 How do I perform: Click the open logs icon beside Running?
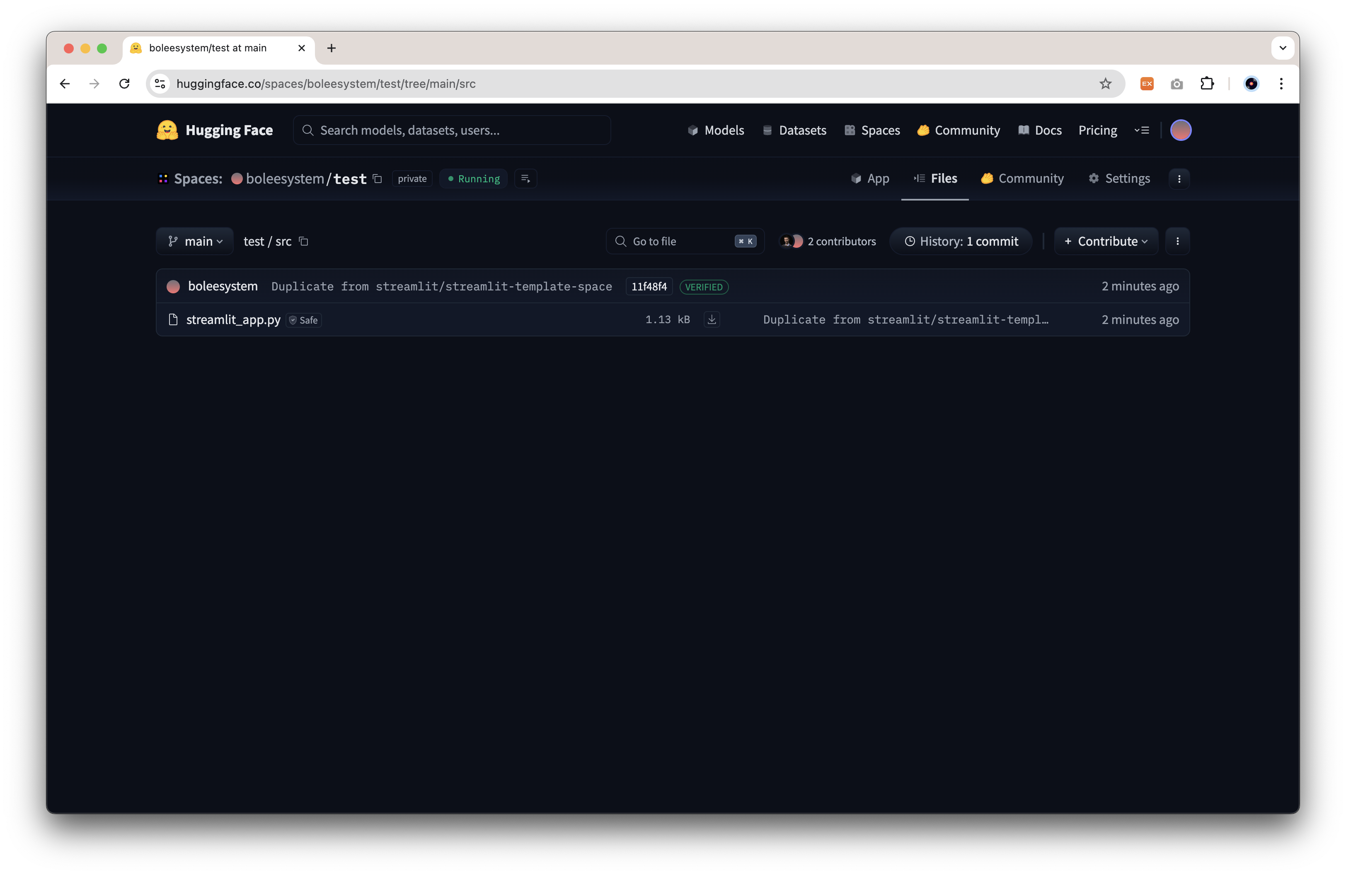click(525, 179)
